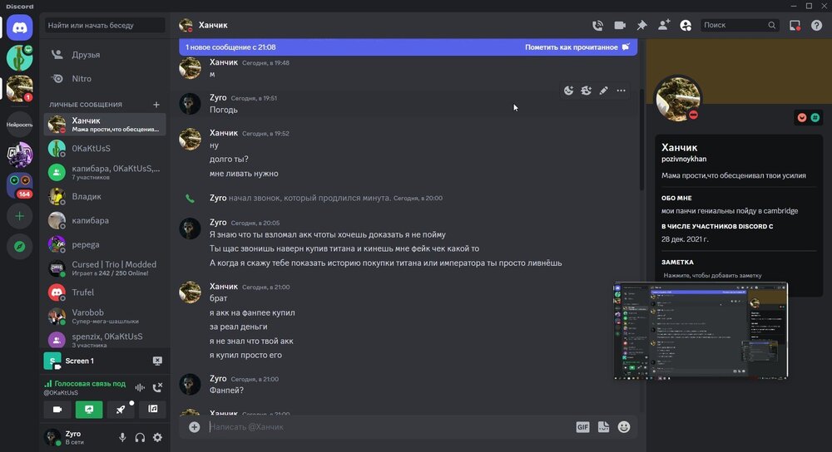The height and width of the screenshot is (452, 832).
Task: Toggle noise suppression in the voice panel
Action: click(140, 387)
